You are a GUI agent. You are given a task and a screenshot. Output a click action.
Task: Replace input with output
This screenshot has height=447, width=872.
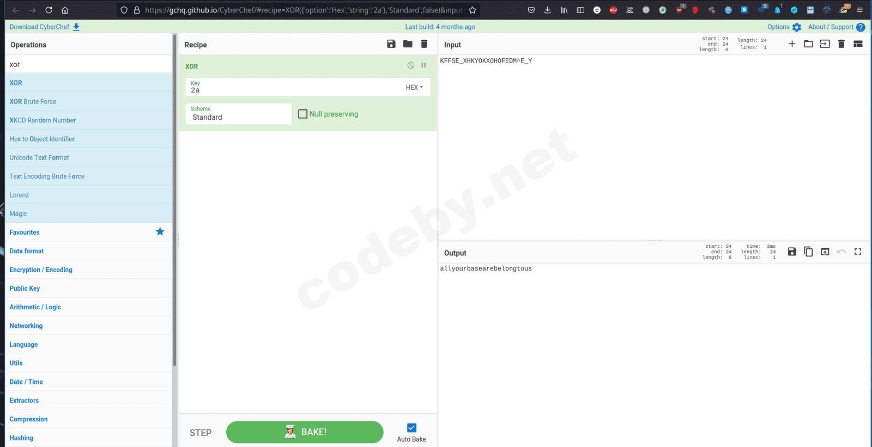825,252
